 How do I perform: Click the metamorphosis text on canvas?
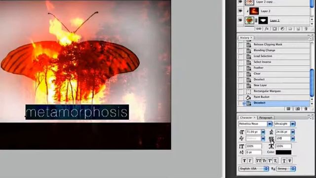click(x=77, y=112)
